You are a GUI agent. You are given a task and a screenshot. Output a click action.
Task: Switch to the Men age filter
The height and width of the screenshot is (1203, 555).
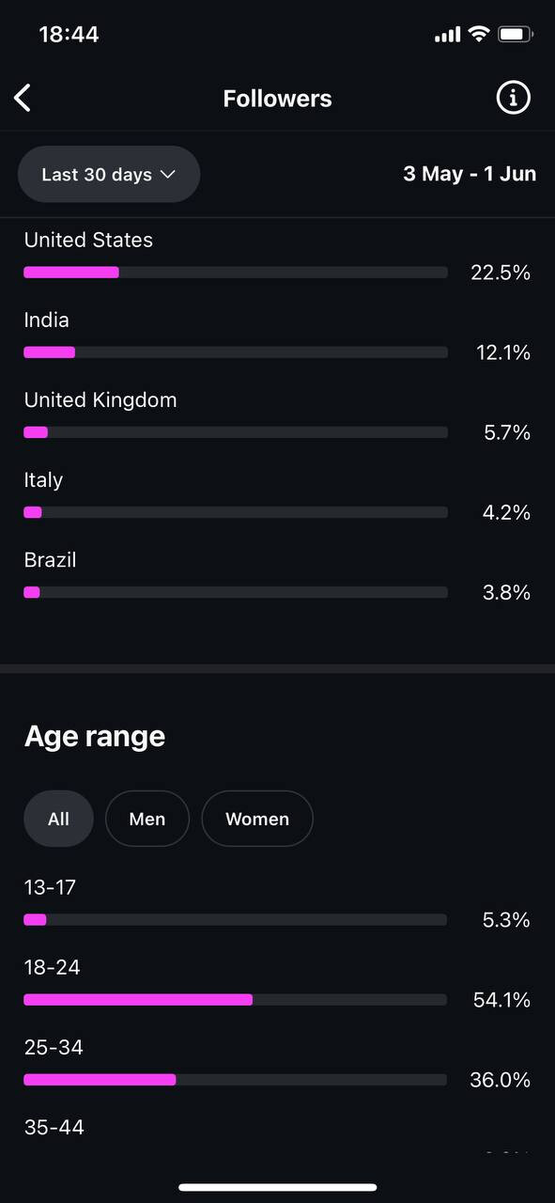tap(147, 819)
